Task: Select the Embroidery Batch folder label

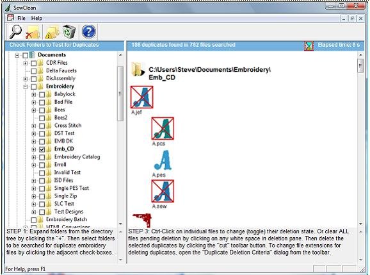Action: [67, 219]
